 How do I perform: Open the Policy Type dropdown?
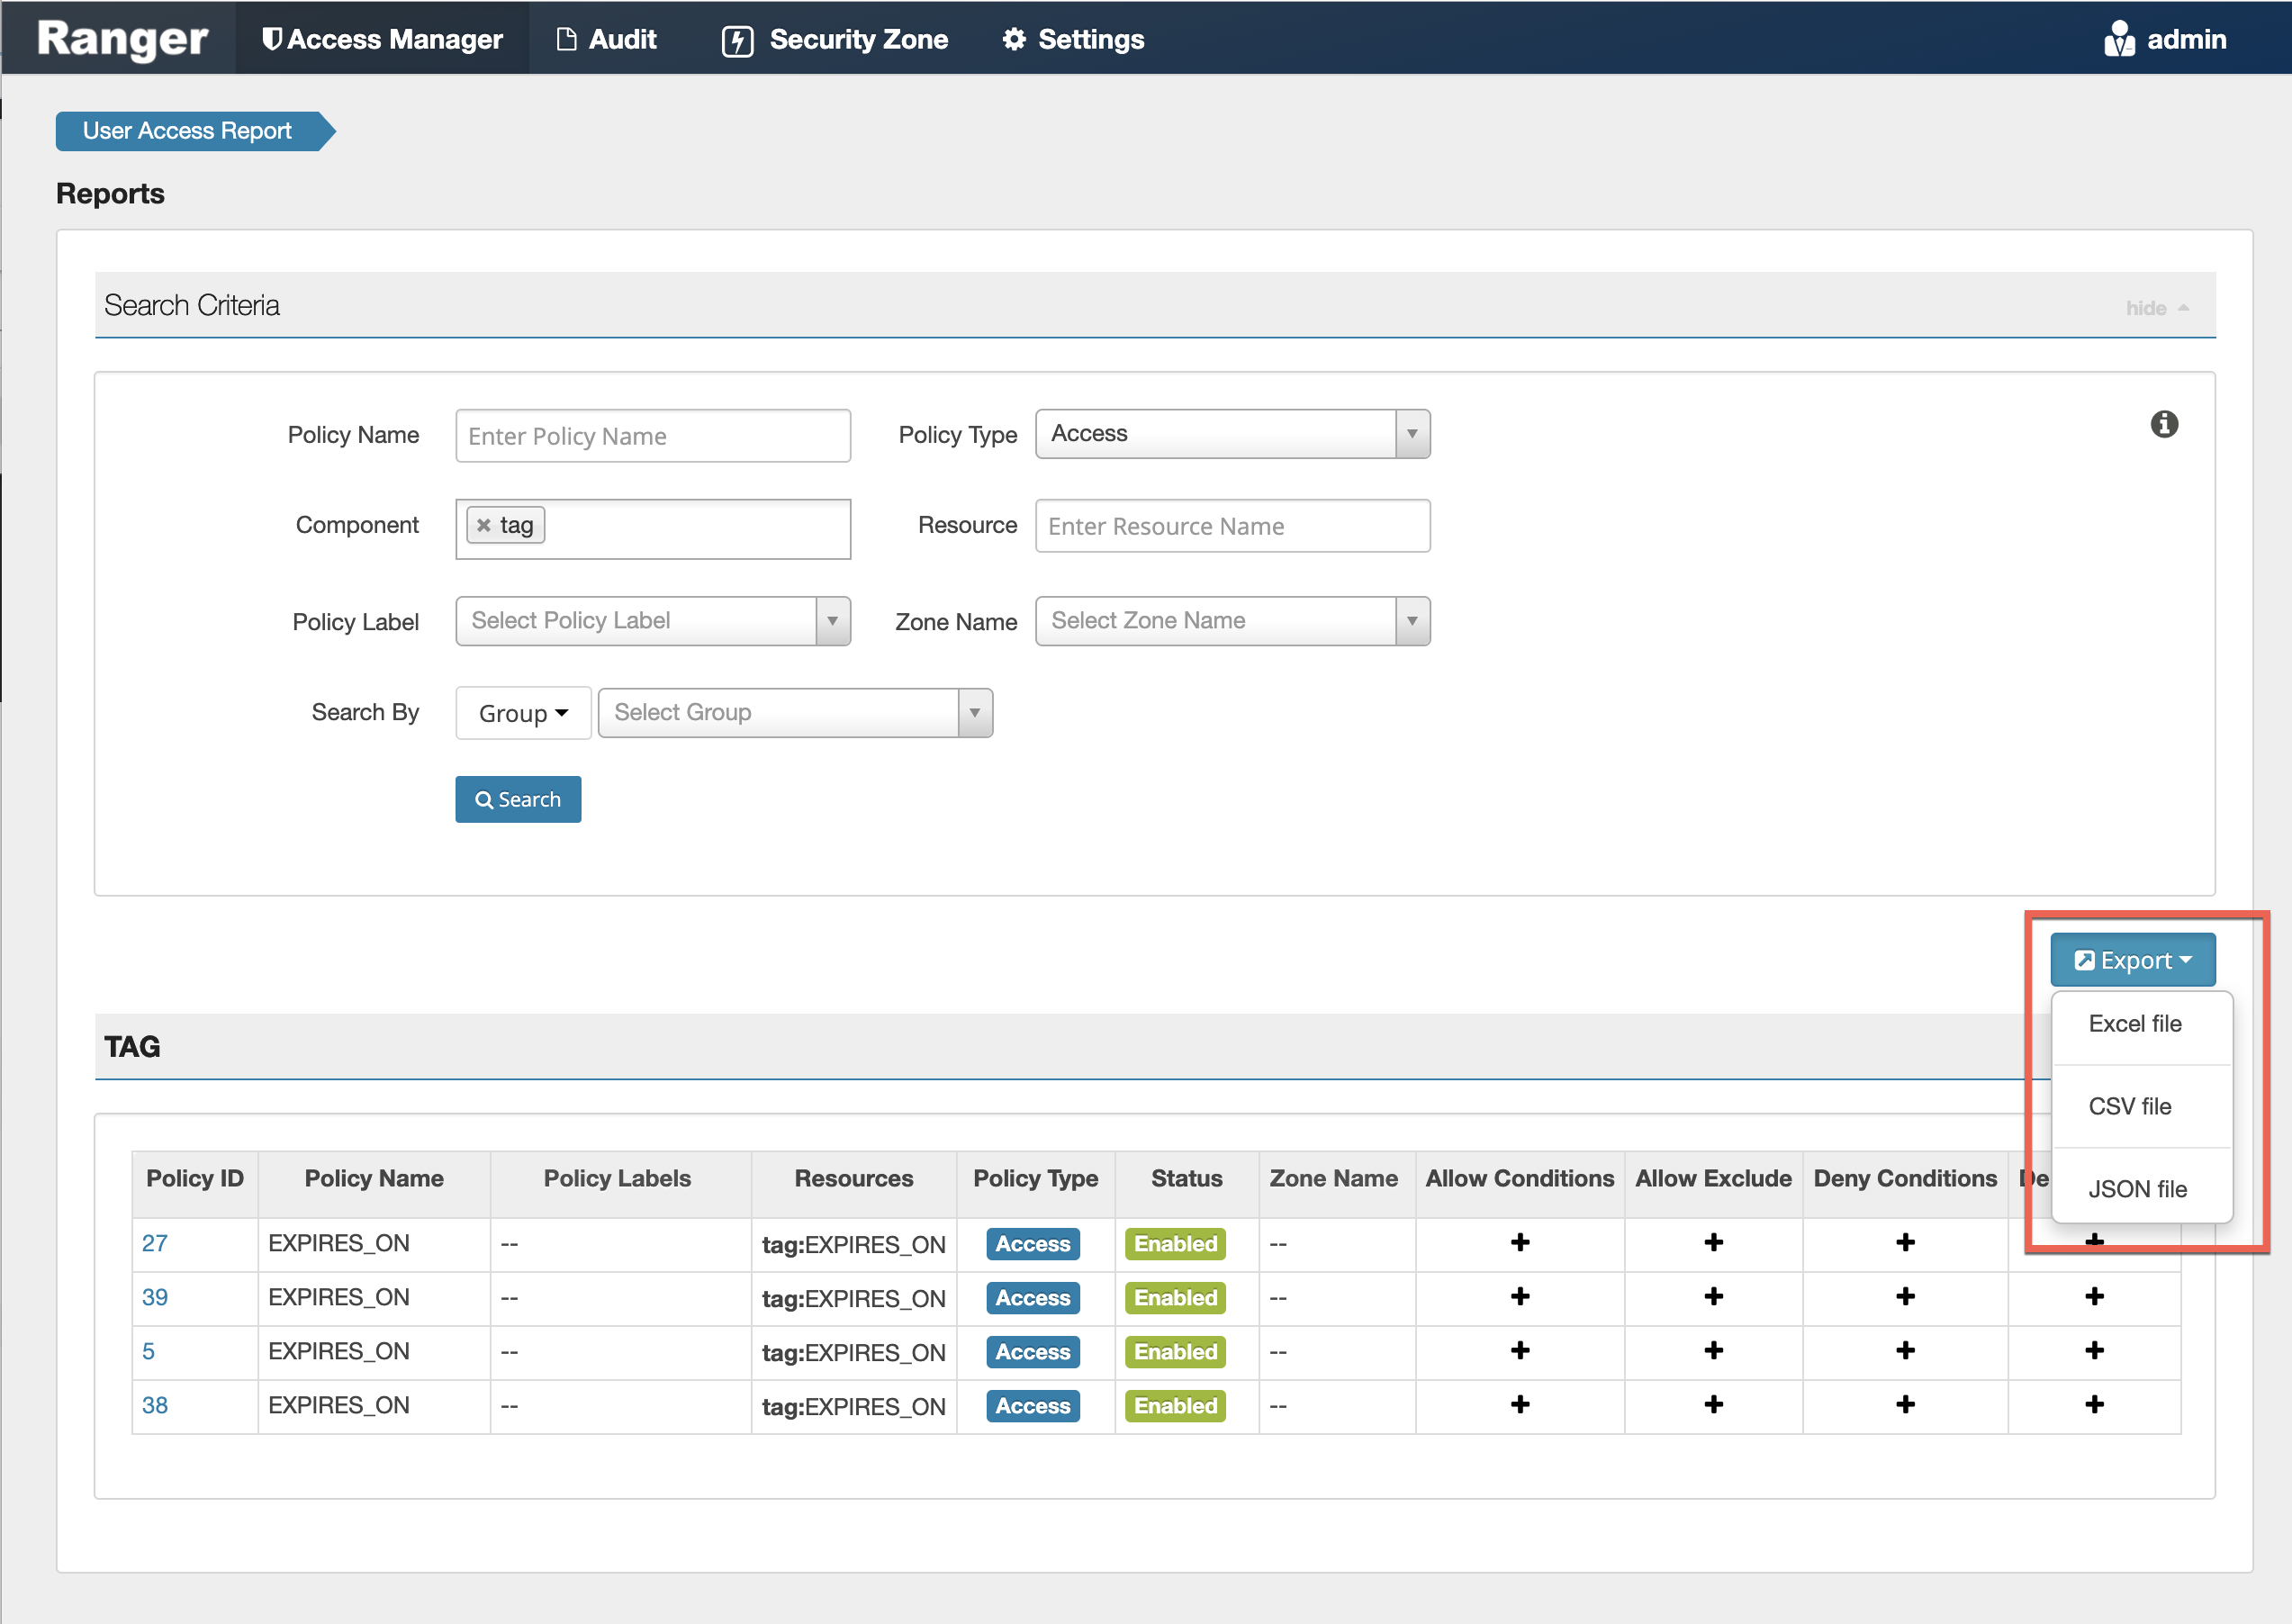[1232, 434]
